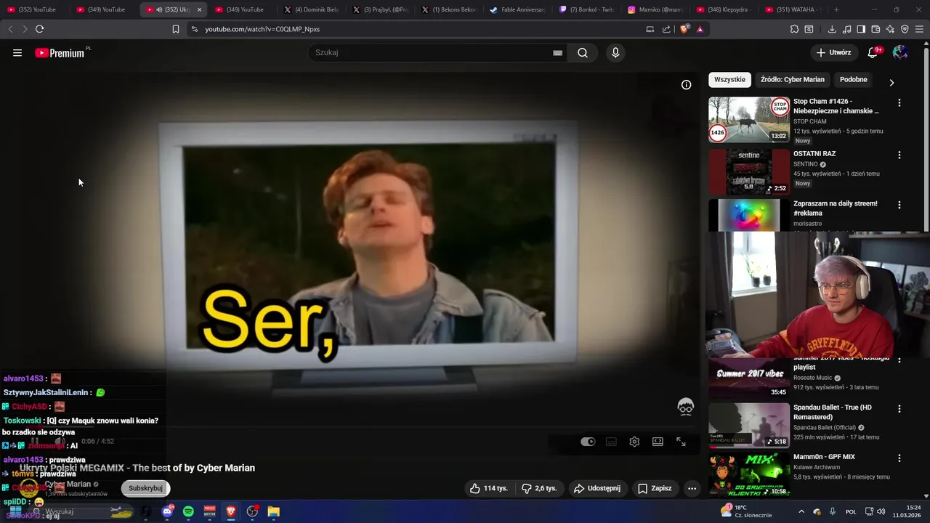Toggle autoplay switch in player
Screen dimensions: 930x523
(588, 442)
